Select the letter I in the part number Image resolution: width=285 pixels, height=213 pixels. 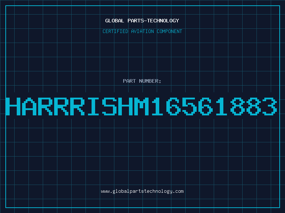pos(93,106)
